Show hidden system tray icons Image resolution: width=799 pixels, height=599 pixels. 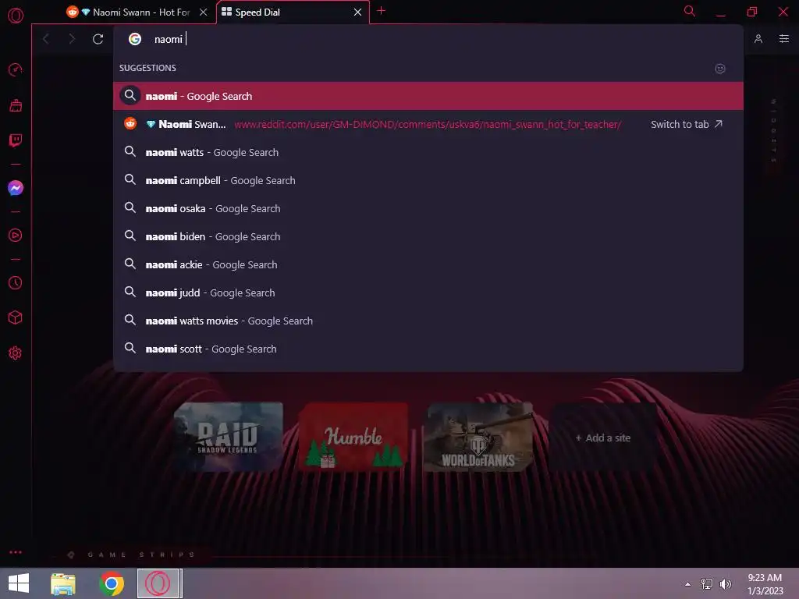coord(687,584)
